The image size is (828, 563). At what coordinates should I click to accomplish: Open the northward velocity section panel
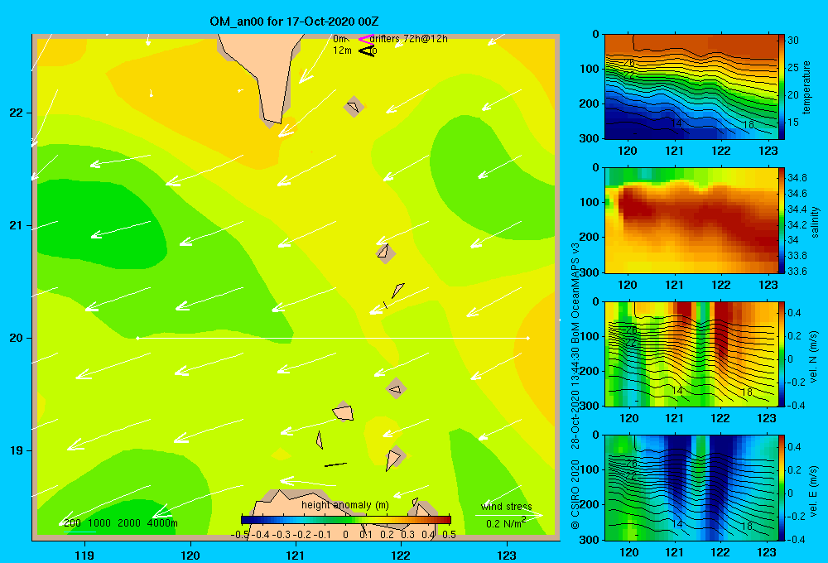(x=691, y=354)
